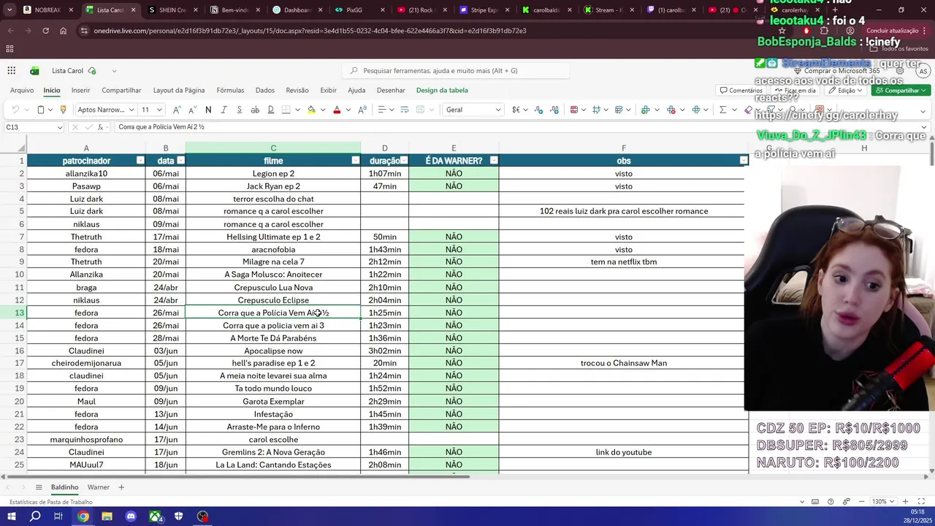
Task: Add a new sheet with the plus icon
Action: tap(121, 487)
